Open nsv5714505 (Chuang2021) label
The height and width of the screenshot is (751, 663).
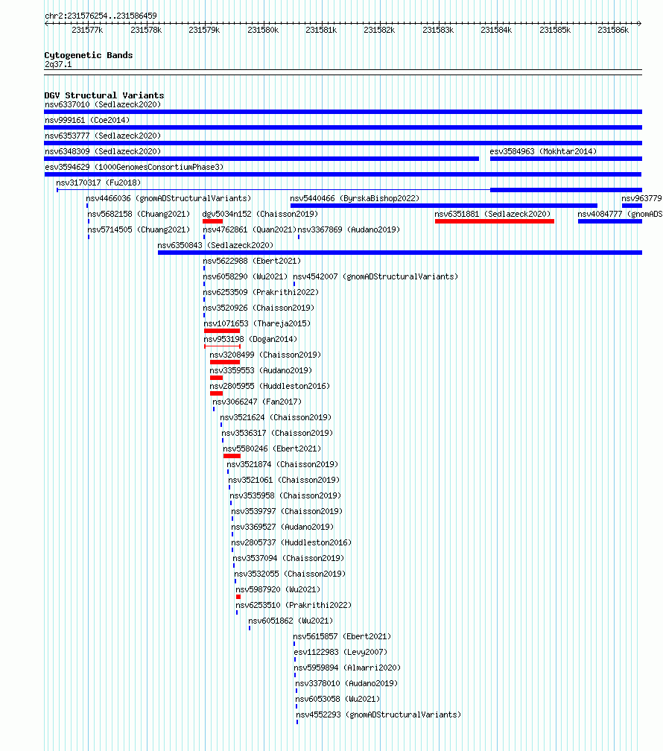pos(139,230)
